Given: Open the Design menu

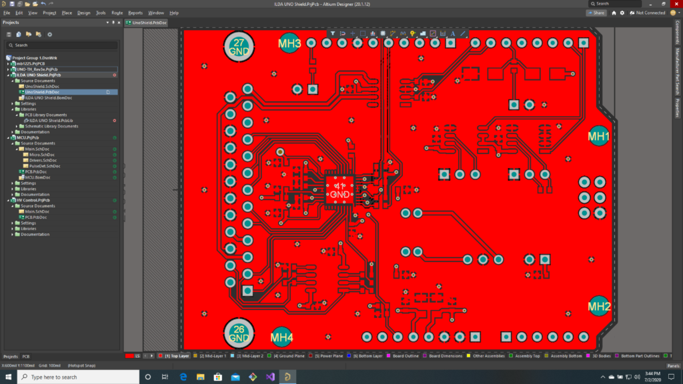Looking at the screenshot, I should click(x=83, y=13).
